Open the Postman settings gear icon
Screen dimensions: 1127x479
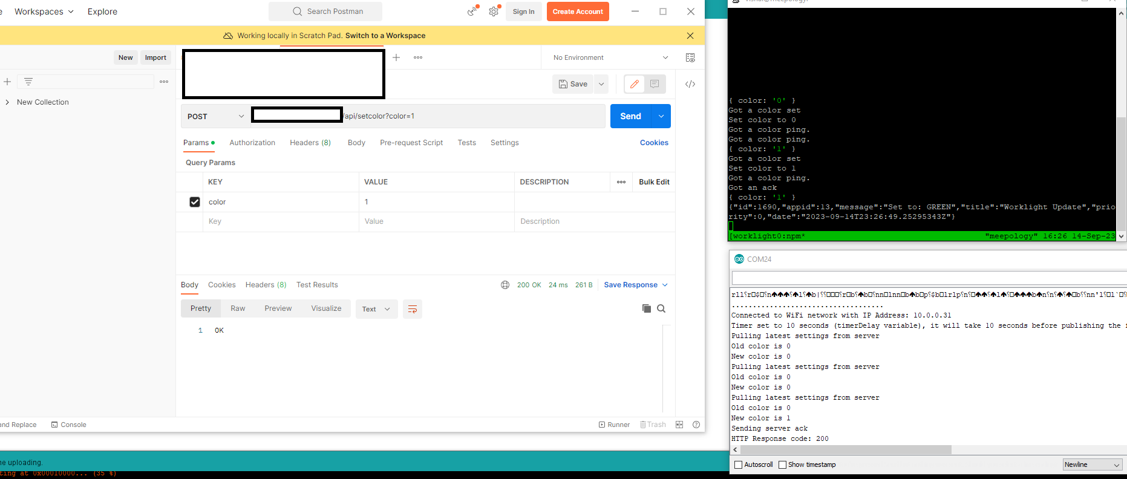click(494, 11)
